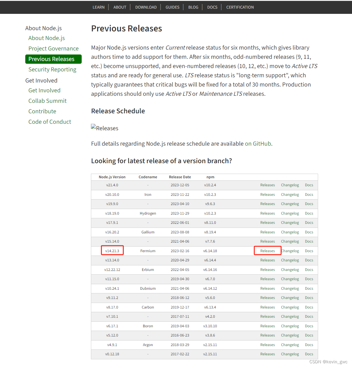The height and width of the screenshot is (367, 352).
Task: Open About Node.js sidebar link
Action: (47, 38)
